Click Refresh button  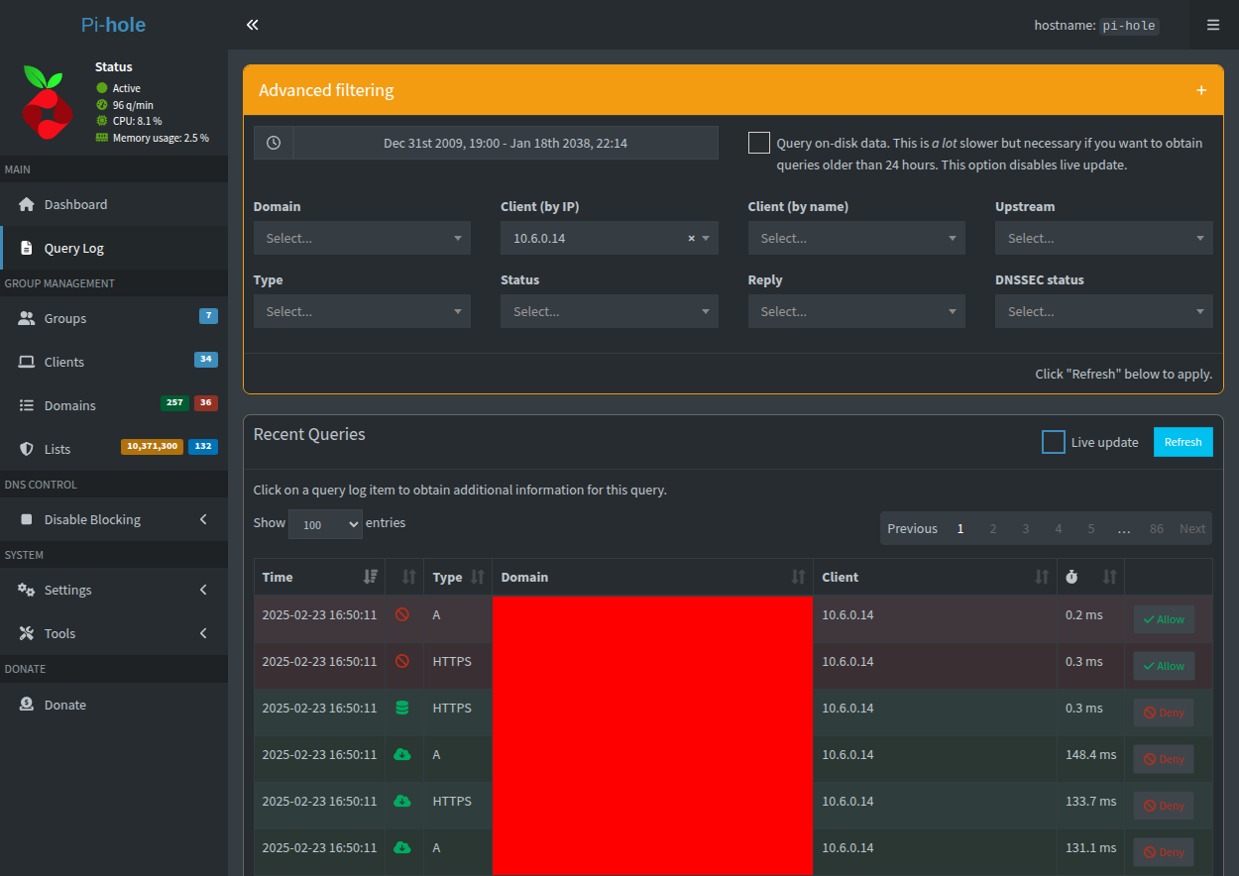click(x=1183, y=442)
